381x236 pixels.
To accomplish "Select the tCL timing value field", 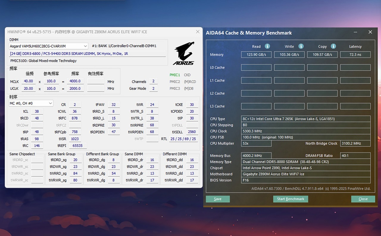I will (37, 112).
